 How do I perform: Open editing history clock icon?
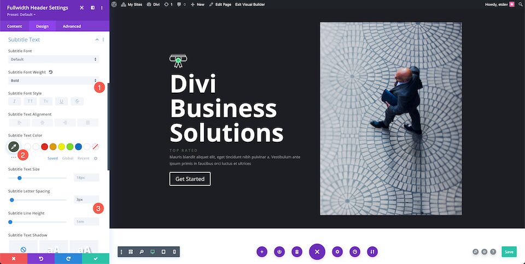click(x=354, y=251)
